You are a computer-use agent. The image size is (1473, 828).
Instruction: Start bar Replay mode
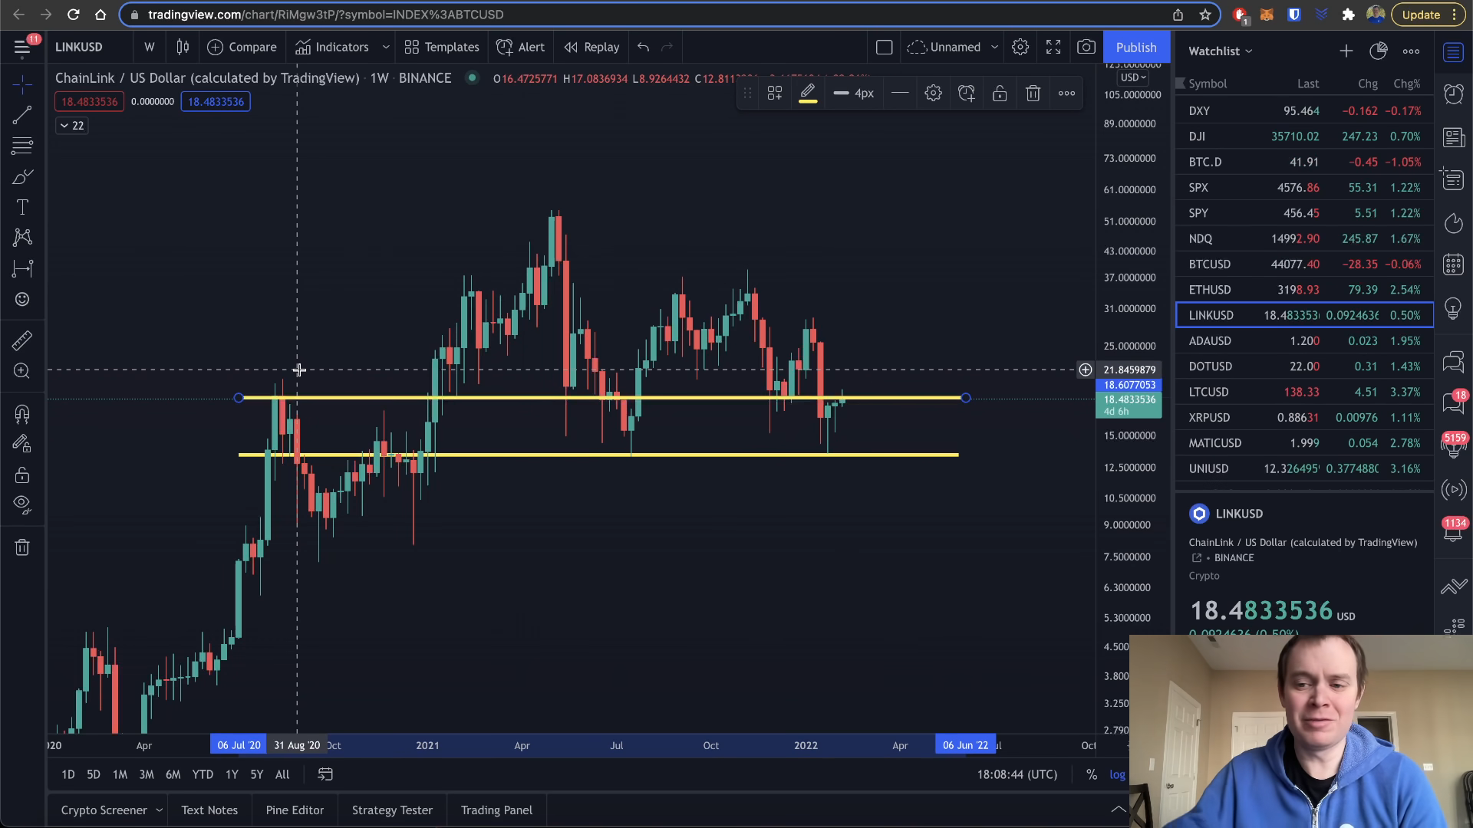[592, 47]
